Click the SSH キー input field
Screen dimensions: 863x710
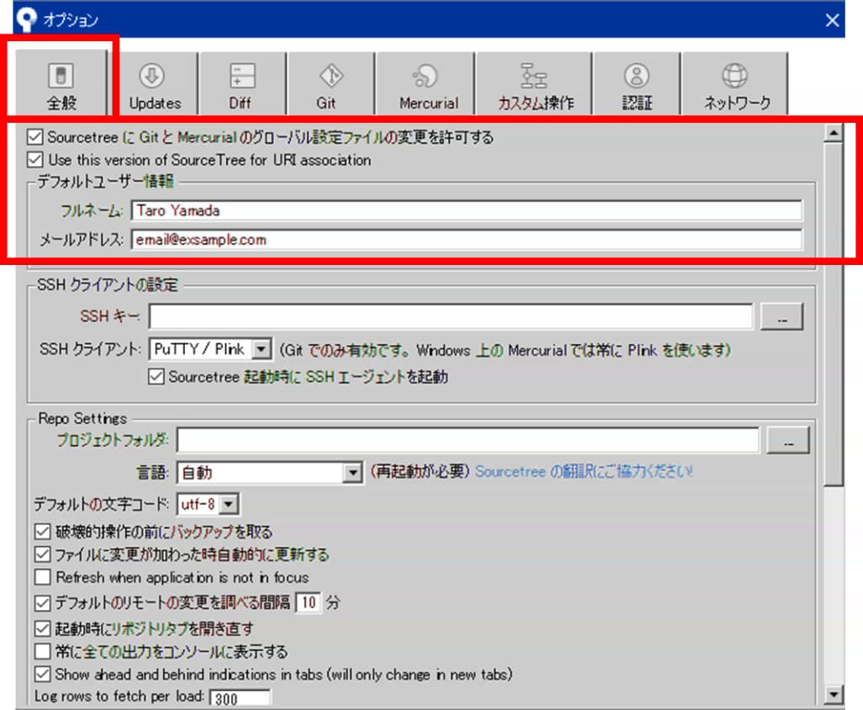pos(451,316)
